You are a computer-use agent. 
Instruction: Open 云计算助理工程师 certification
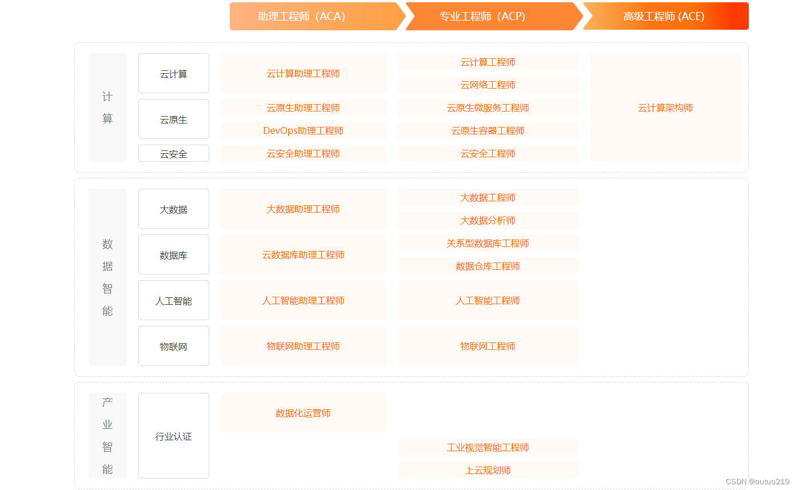[304, 73]
